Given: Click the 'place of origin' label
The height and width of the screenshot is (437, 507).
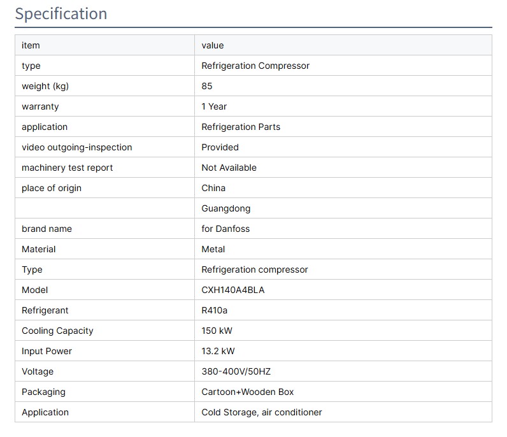Looking at the screenshot, I should click(52, 188).
